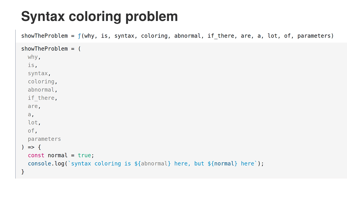Click the "why," parameter line in editor
The image size is (347, 200).
pyautogui.click(x=34, y=57)
